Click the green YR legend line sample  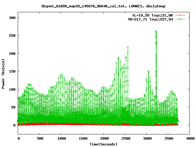[x=180, y=19]
